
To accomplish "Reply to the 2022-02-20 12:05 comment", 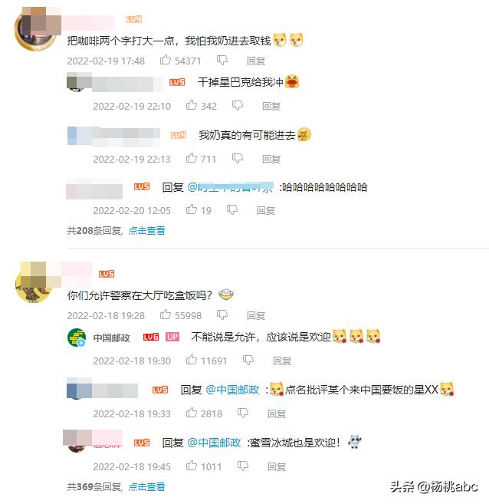I will click(x=266, y=210).
